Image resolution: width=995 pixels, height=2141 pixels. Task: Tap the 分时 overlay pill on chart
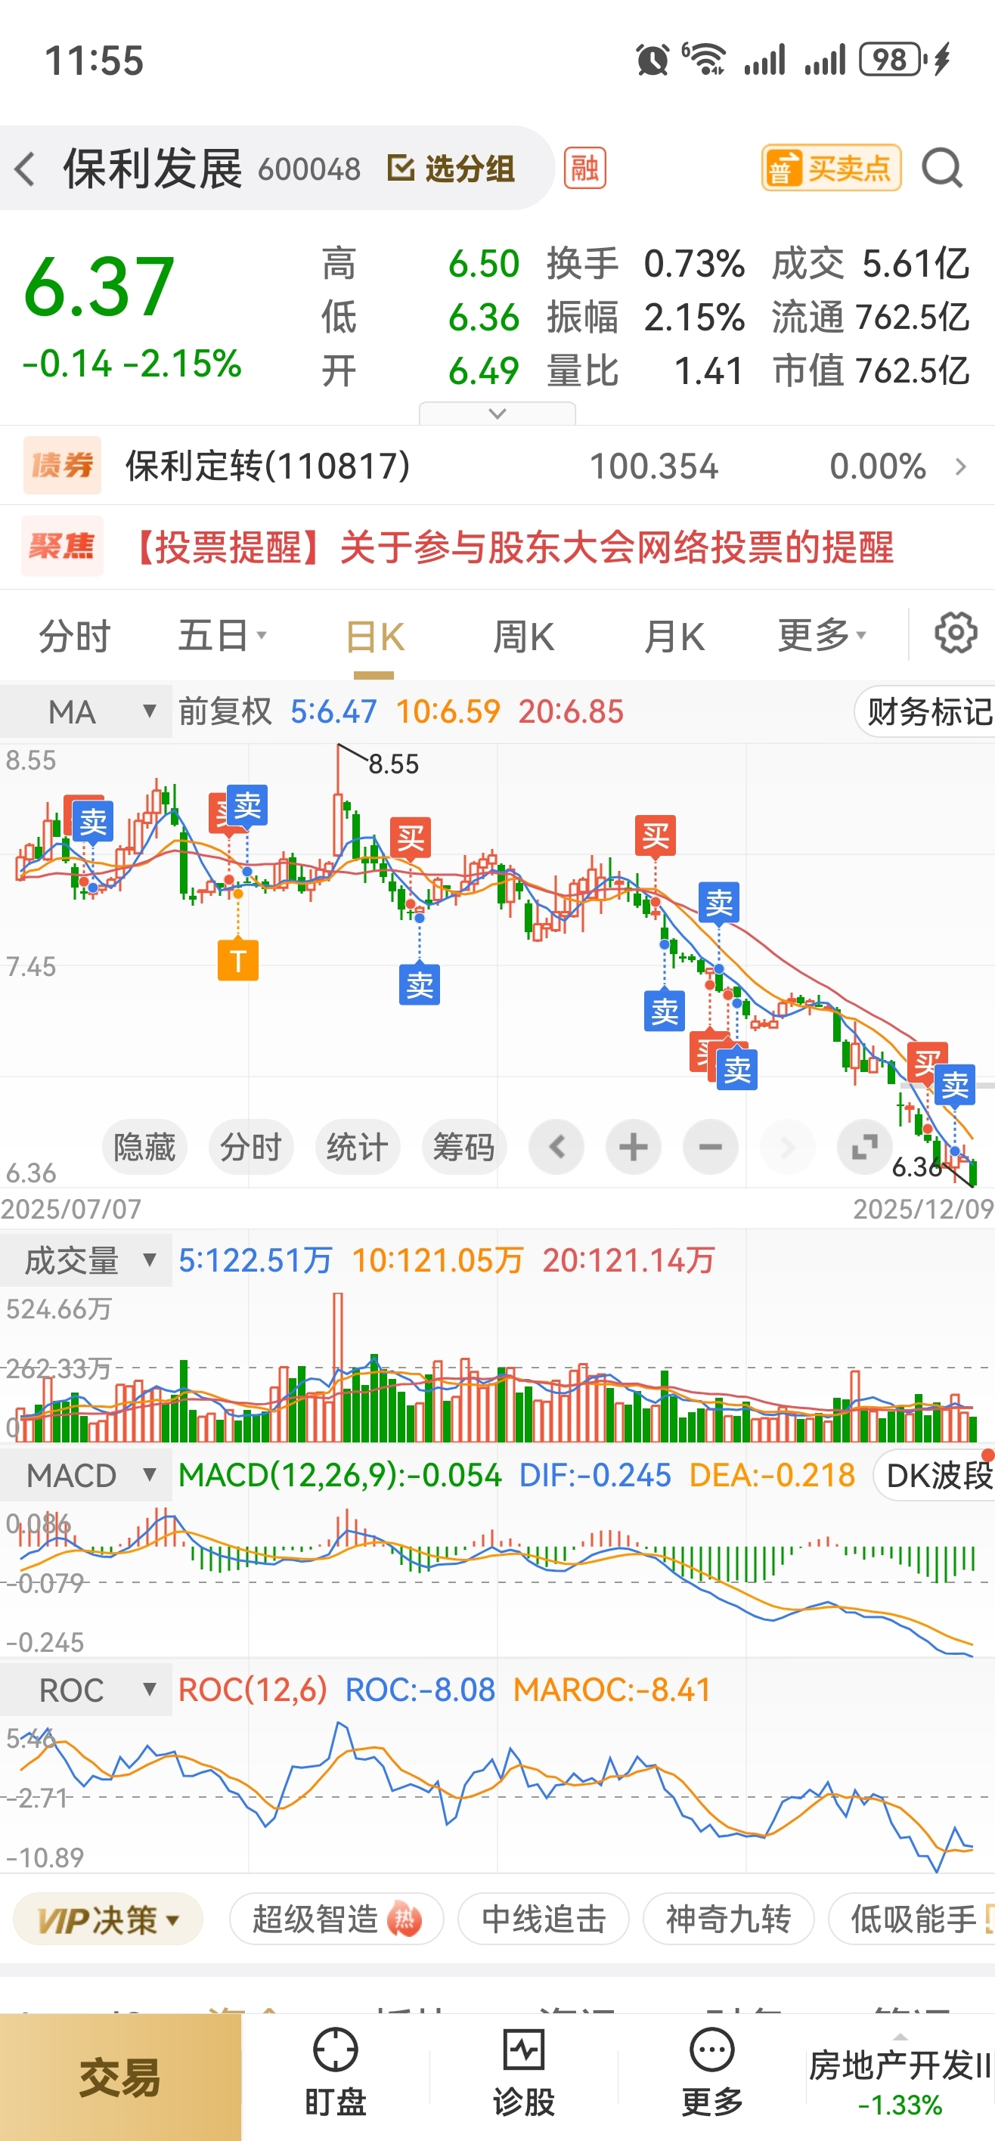(251, 1147)
